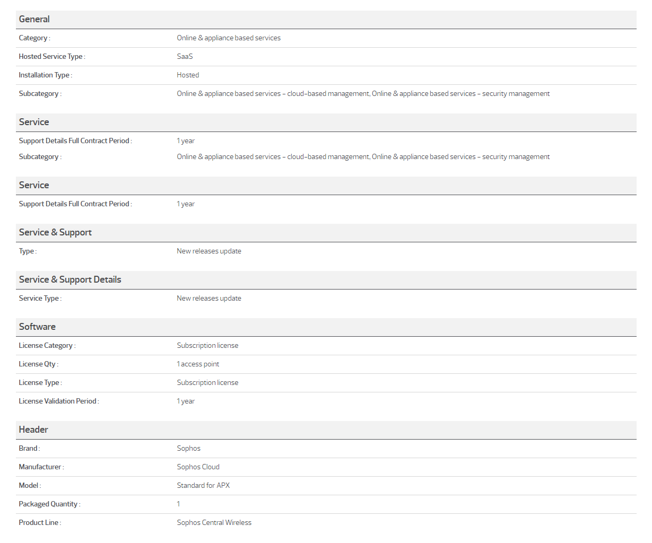Select the Sophos value in Brand row
Viewport: 652px width, 543px height.
(x=188, y=449)
